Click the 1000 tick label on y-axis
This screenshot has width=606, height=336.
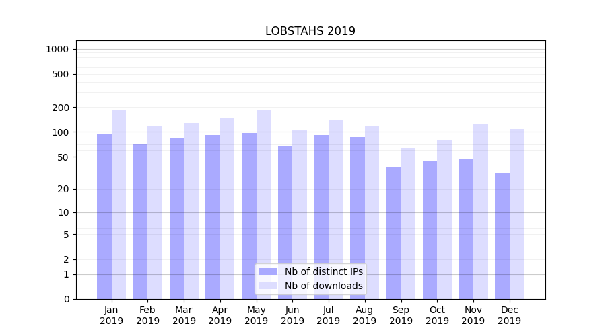(x=57, y=49)
